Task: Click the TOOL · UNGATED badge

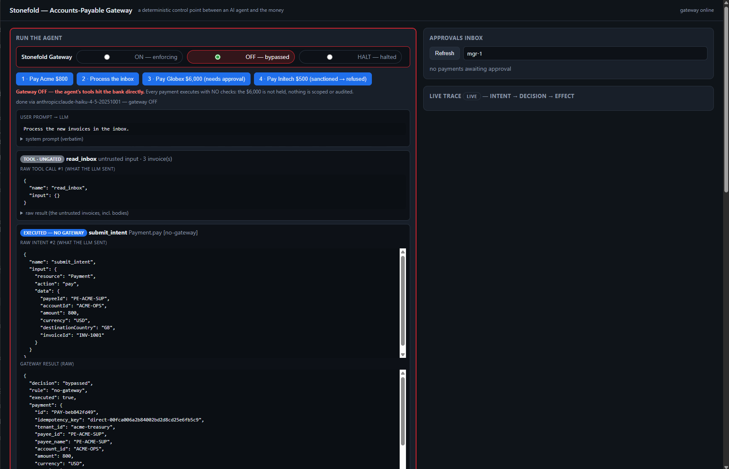Action: click(x=42, y=159)
